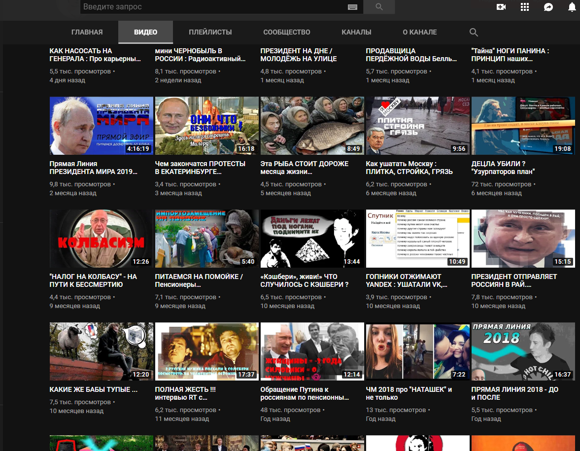Click thumbnail of 'Прямая Линия ПРЕЗИДЕНТА МИРА 2019'
580x451 pixels.
pyautogui.click(x=102, y=126)
